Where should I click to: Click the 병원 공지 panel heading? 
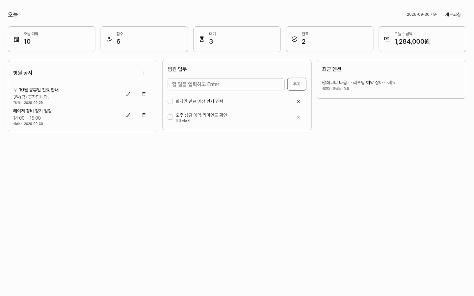tap(23, 73)
